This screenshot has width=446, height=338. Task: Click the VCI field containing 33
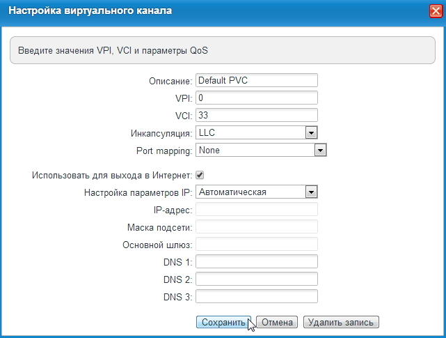point(256,115)
